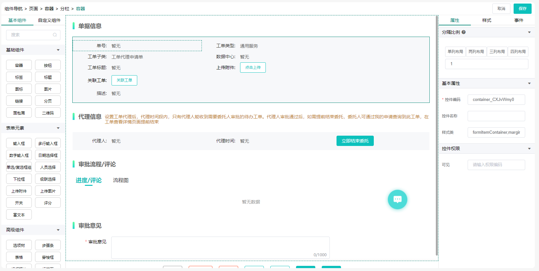Select the 人员选择 form element
The image size is (539, 271).
pos(48,167)
